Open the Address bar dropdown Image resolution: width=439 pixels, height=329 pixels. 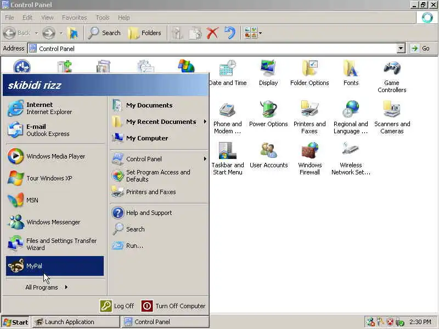(x=401, y=48)
